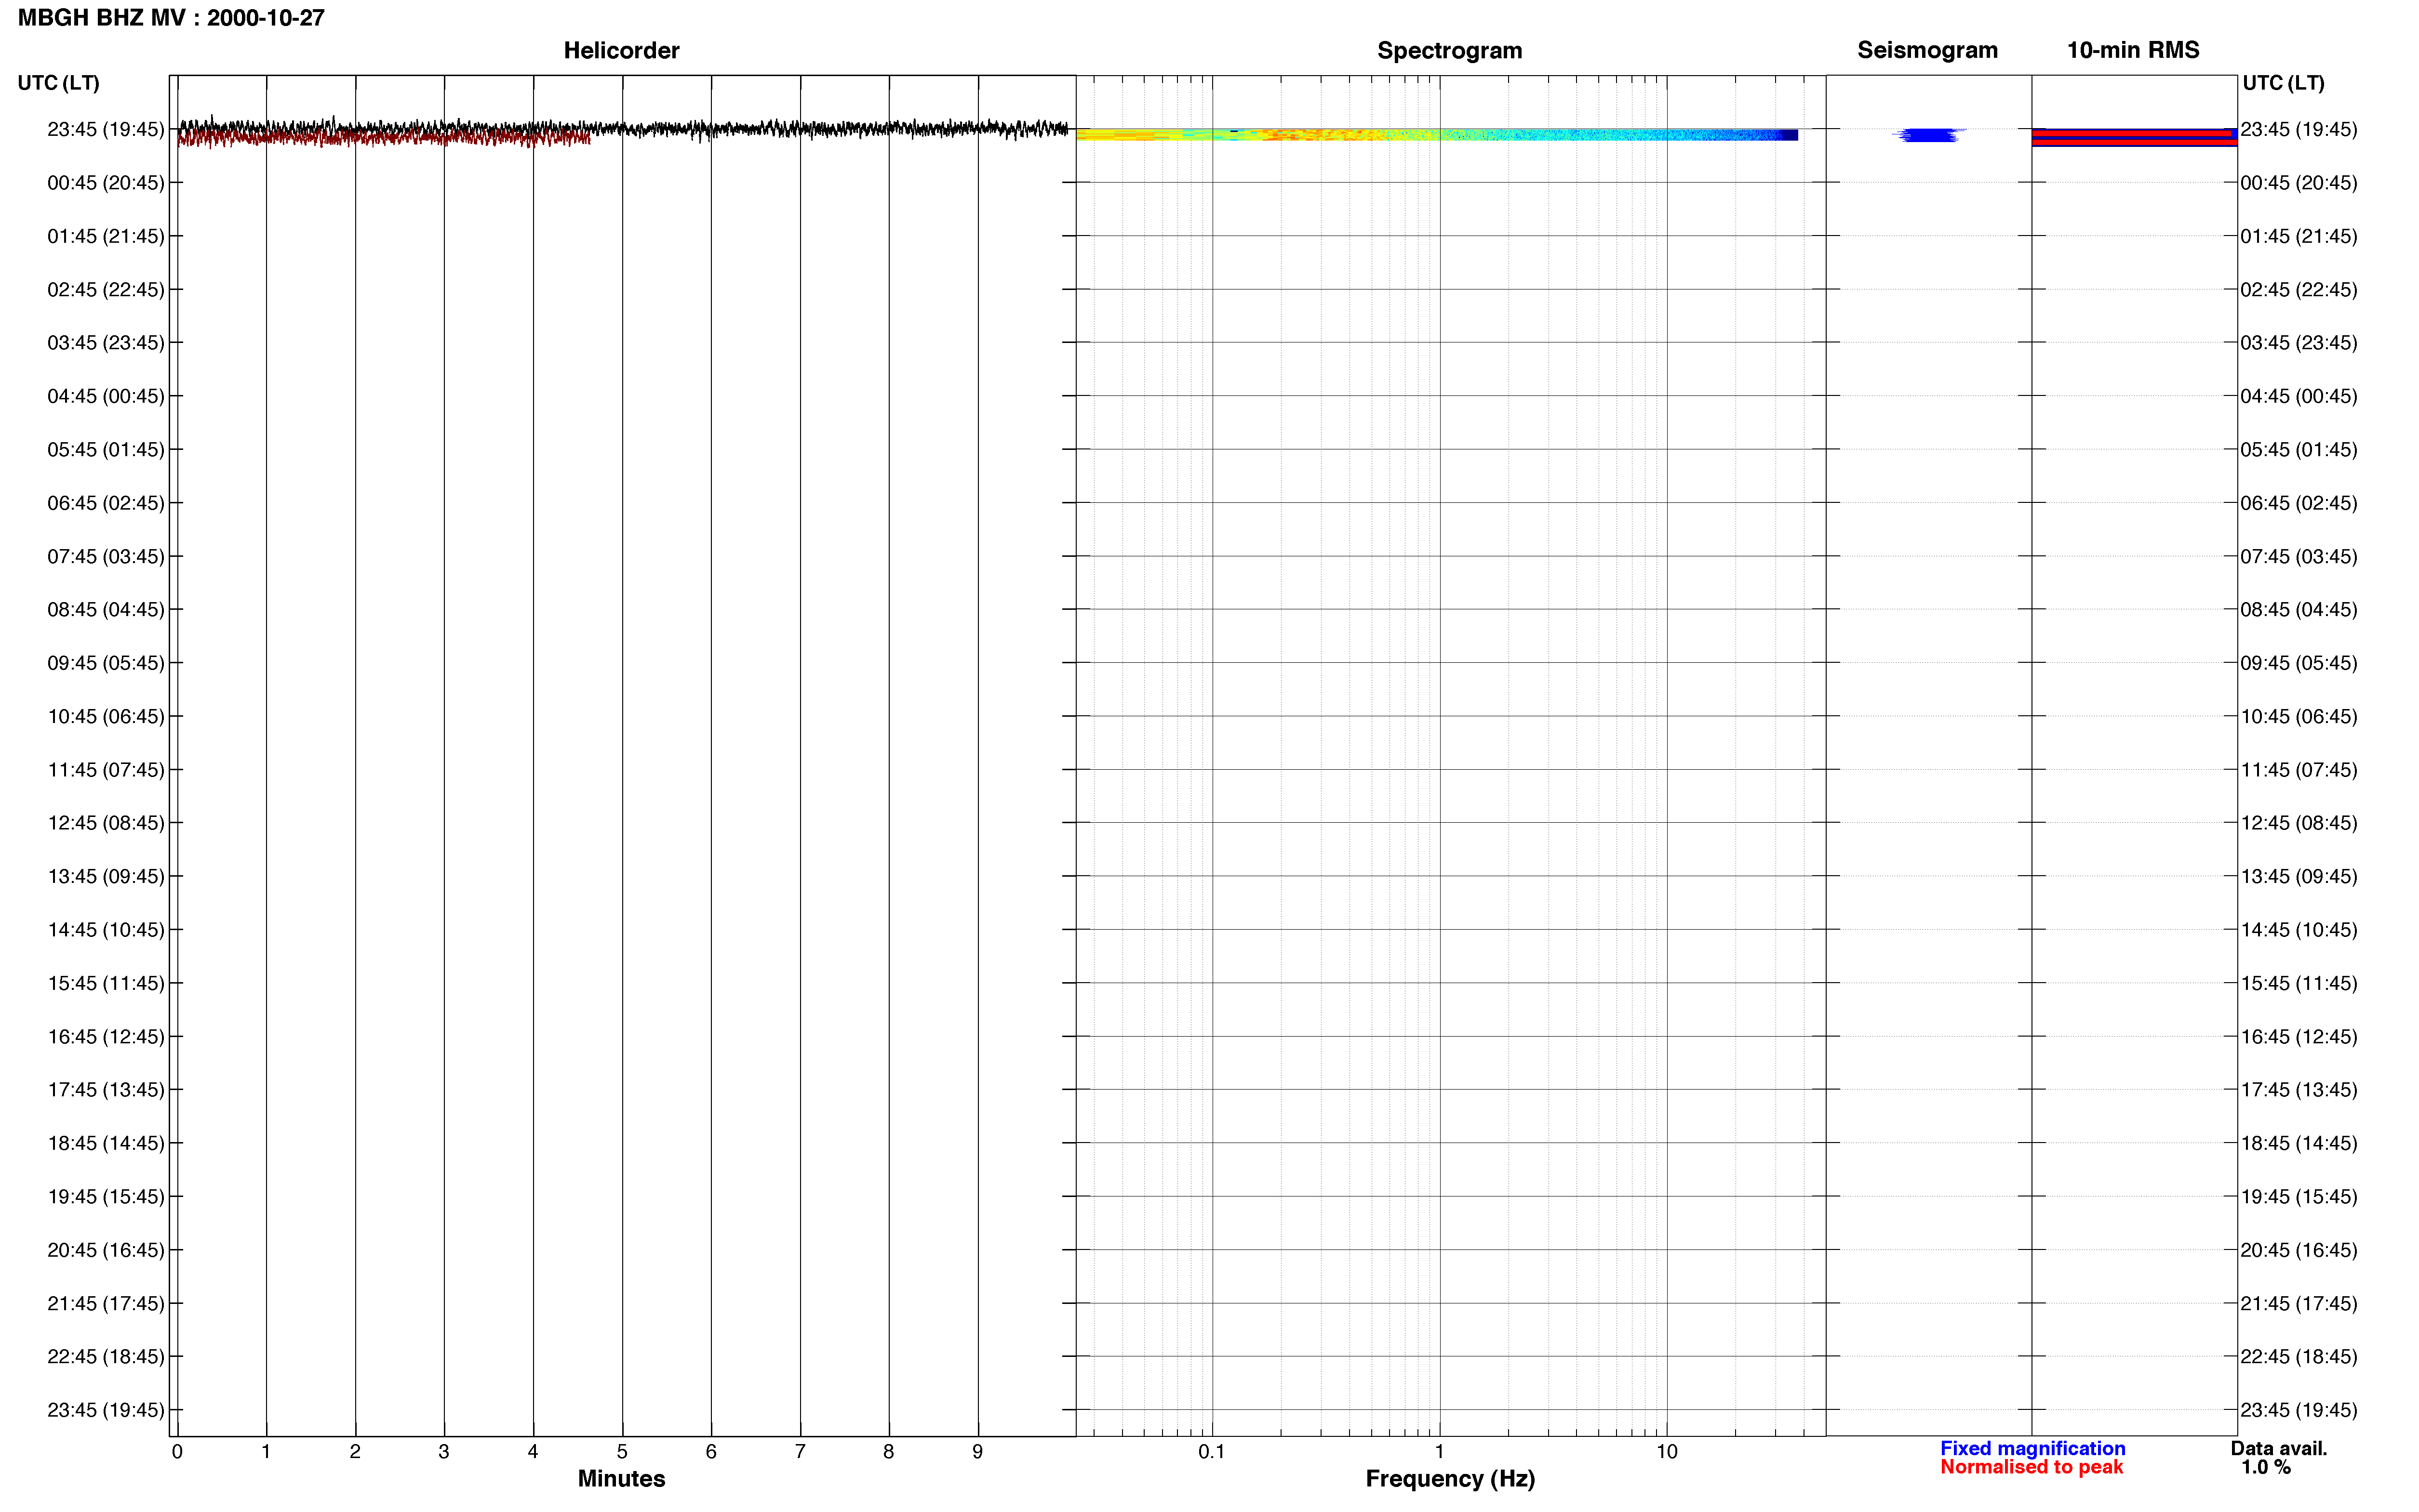Click left time label '08:45 (04:45)'
This screenshot has width=2419, height=1512.
[106, 609]
